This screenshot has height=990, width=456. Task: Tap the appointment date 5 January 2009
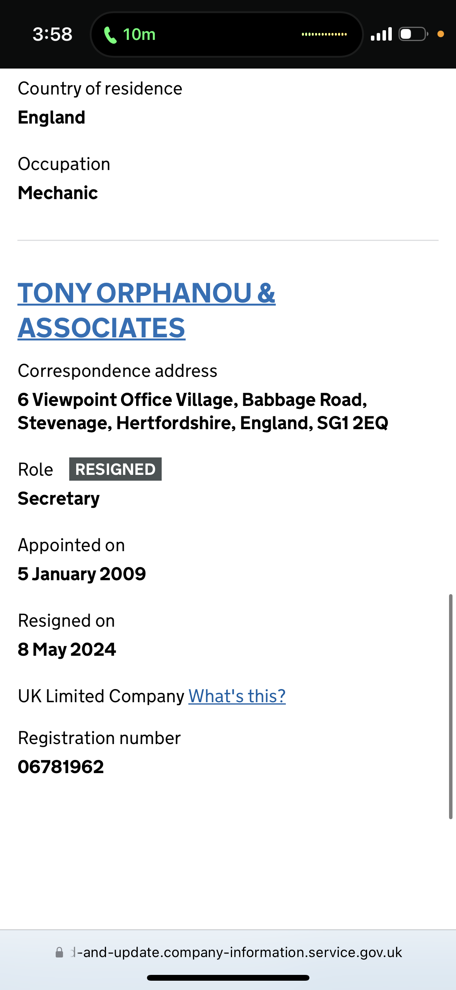pos(82,574)
